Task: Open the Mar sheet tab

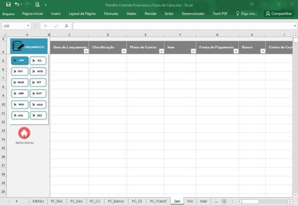Action: pos(204,201)
